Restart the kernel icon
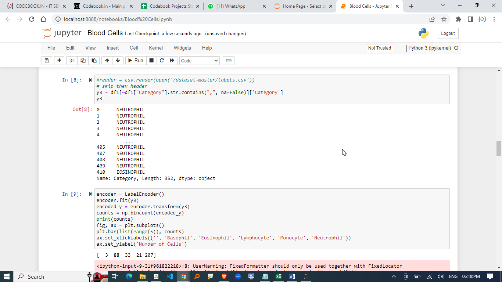The width and height of the screenshot is (502, 282). click(x=162, y=61)
